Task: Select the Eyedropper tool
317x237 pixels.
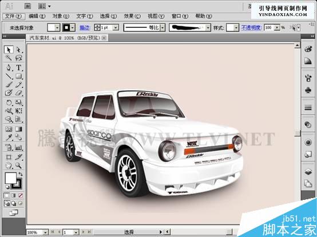Action: pyautogui.click(x=9, y=138)
